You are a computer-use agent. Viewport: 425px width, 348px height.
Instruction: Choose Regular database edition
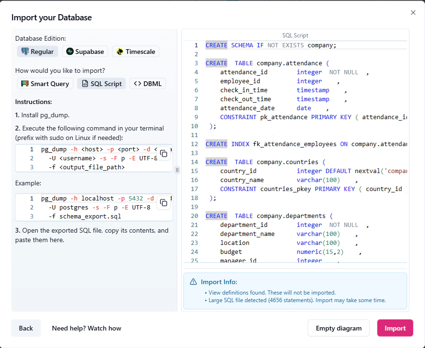37,52
